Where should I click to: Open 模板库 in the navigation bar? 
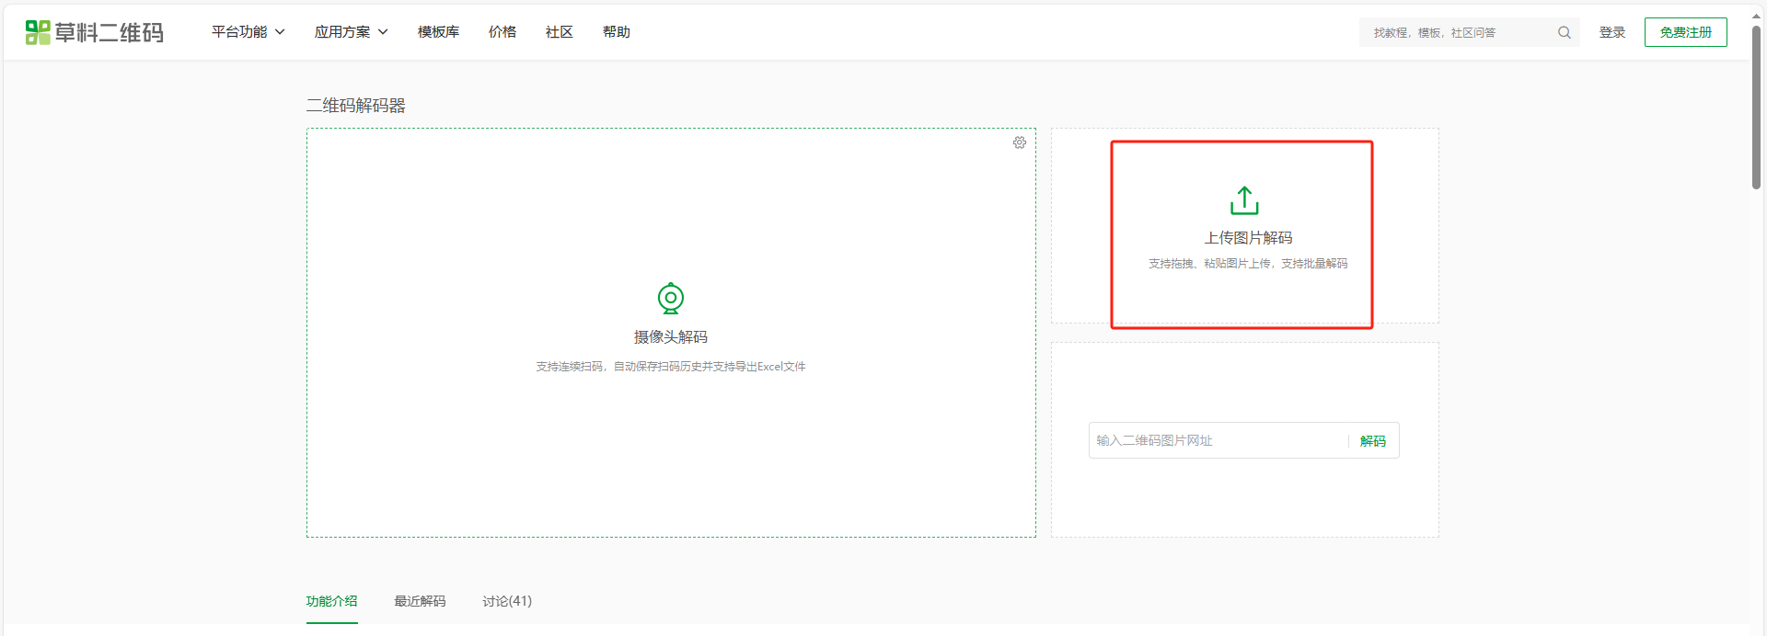(x=438, y=32)
